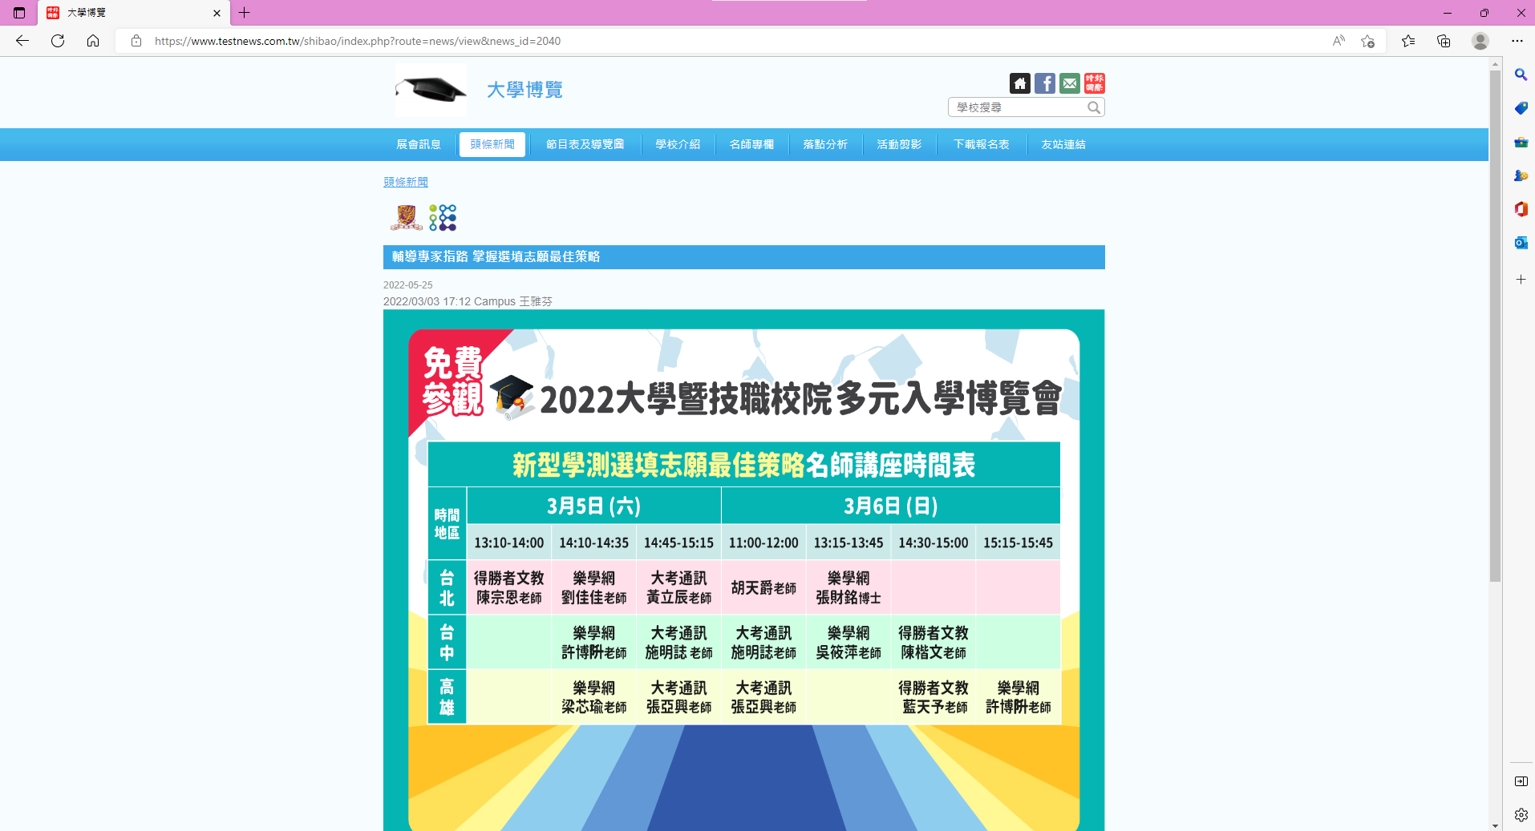1535x831 pixels.
Task: Click the search magnifier in 學校搜尋
Action: [1094, 107]
